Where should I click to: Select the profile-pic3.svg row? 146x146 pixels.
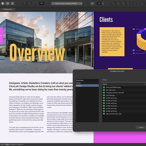coord(124,100)
